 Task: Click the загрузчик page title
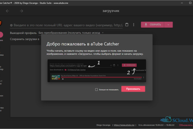pos(111,11)
